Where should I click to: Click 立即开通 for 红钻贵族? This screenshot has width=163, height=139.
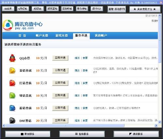point(60,83)
